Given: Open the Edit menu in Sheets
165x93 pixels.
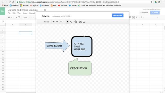Looking at the screenshot, I should (14, 13).
